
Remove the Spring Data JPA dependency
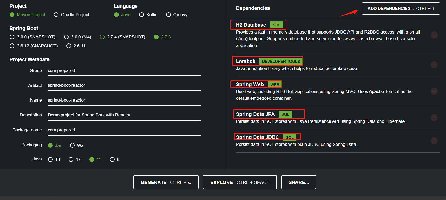[x=434, y=118]
